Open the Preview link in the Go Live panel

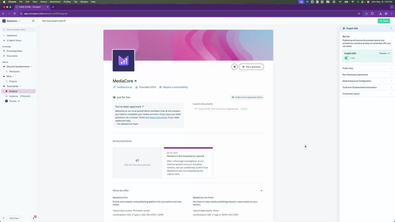coord(384,53)
